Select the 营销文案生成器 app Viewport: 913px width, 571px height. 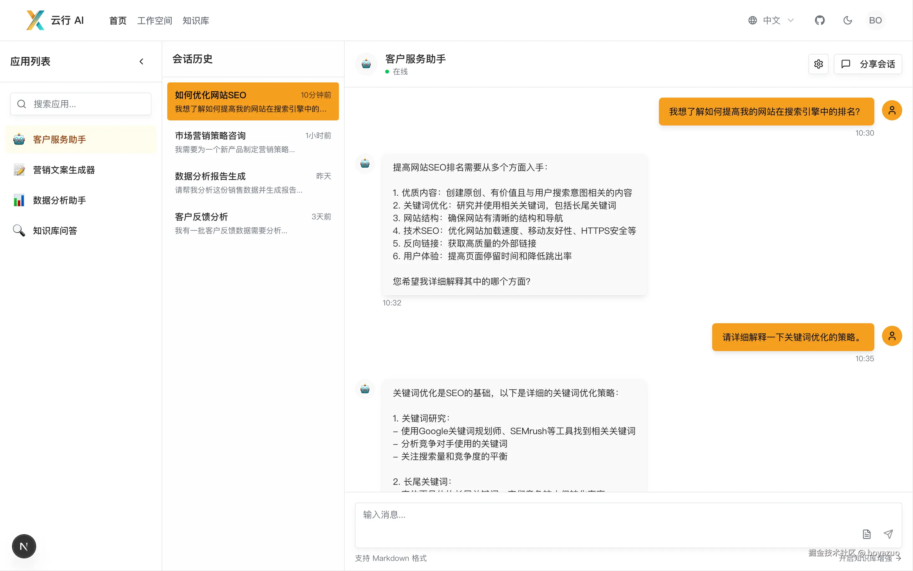click(63, 170)
